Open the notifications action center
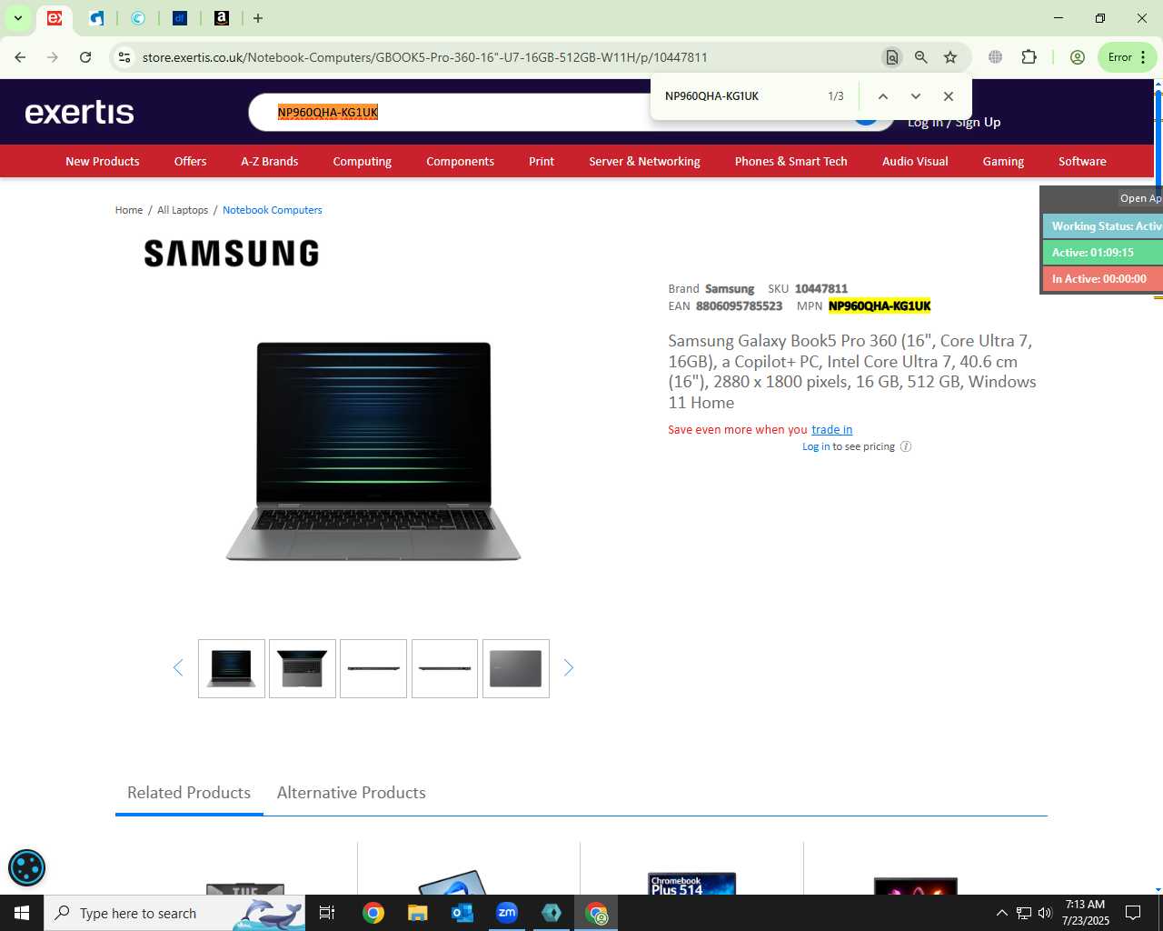 coord(1133,913)
